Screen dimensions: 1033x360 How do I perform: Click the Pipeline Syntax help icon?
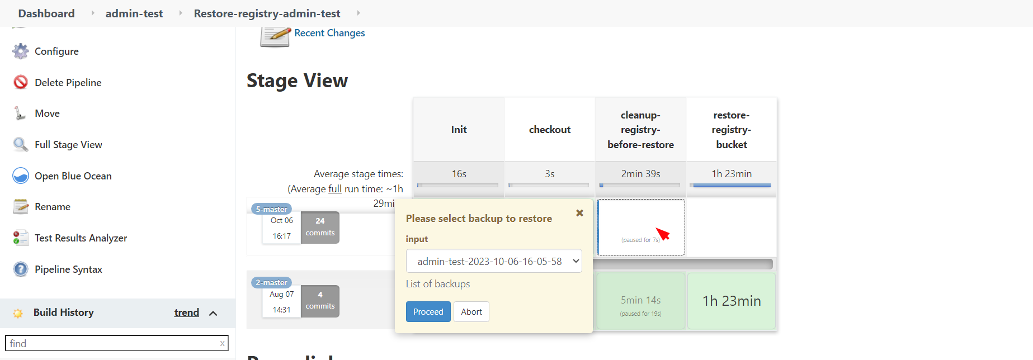21,269
